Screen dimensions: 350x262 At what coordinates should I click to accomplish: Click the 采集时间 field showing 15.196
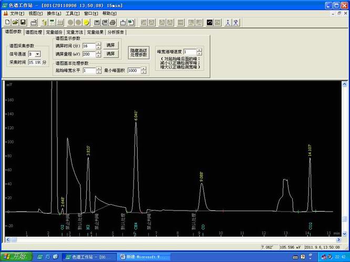tap(35, 62)
